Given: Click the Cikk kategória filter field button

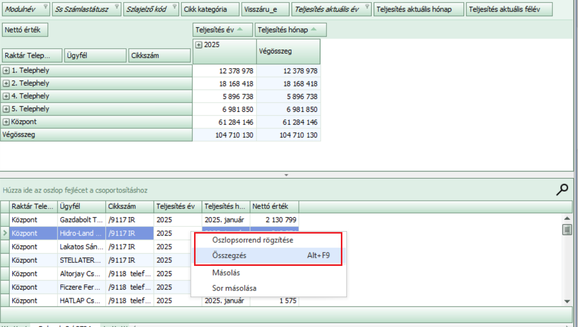Looking at the screenshot, I should coord(210,9).
